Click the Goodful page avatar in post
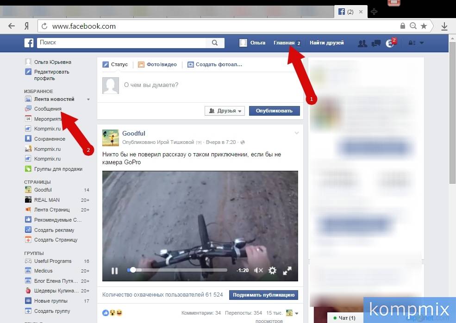Screen dimensions: 456x323 pos(111,138)
